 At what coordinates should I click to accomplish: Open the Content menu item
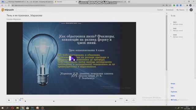160,10
